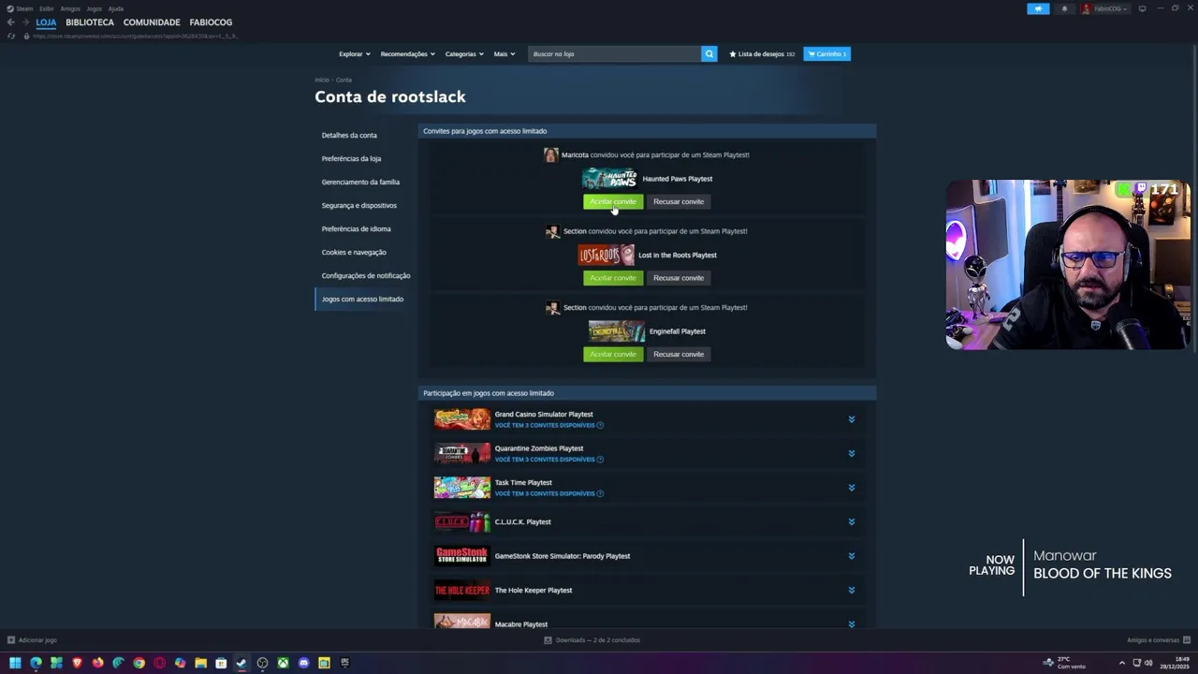Switch to the COMUNIDADE tab
The image size is (1198, 674).
point(152,22)
